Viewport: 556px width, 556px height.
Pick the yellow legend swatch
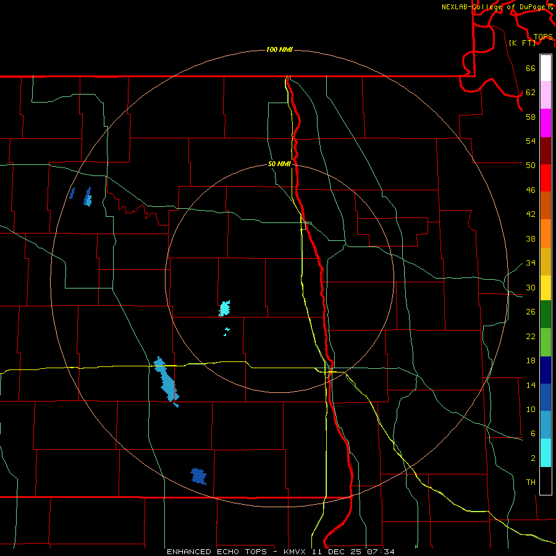point(545,288)
